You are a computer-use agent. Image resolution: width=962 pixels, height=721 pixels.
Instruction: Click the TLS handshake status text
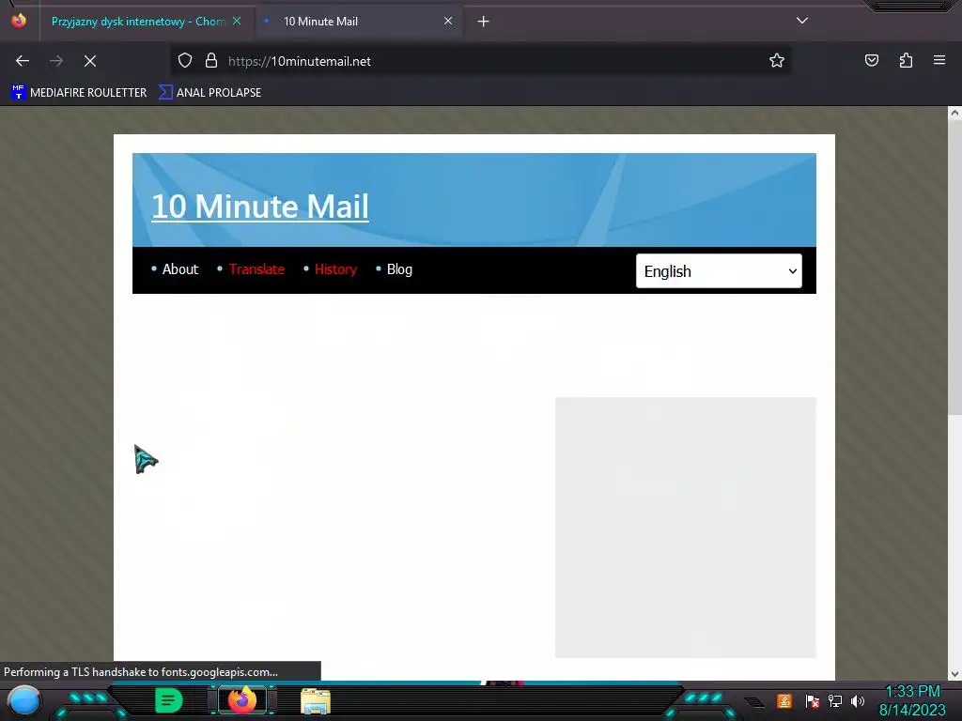(141, 672)
